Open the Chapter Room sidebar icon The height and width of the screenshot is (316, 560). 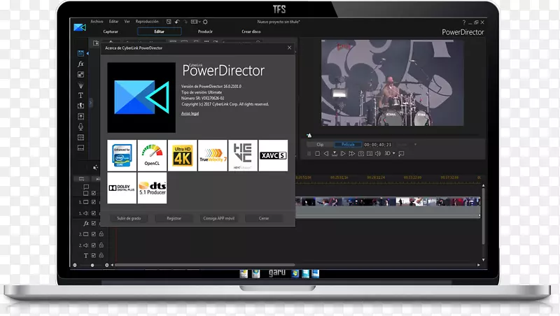point(80,137)
